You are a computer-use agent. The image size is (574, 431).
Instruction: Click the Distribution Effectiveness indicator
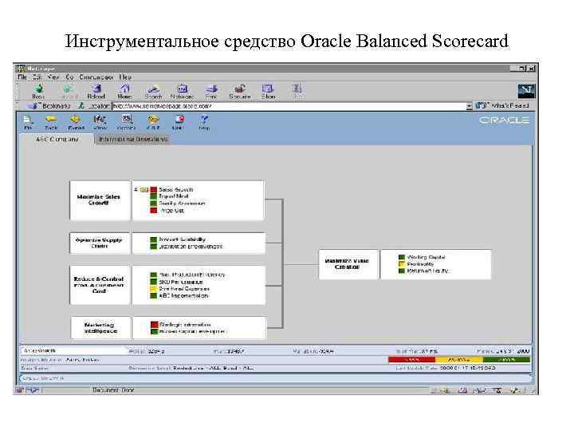(x=191, y=247)
